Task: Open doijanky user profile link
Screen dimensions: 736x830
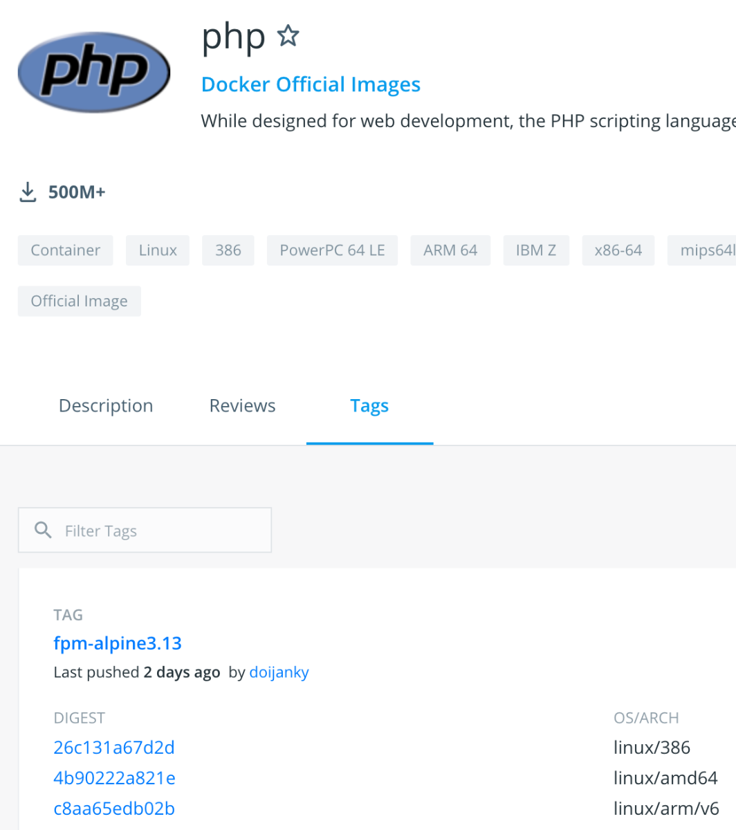Action: [x=279, y=672]
